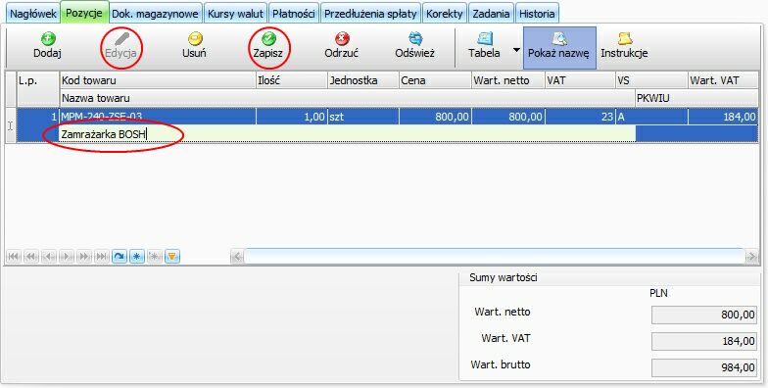Toggle the Pokaż nazwę show-name button

pos(559,47)
